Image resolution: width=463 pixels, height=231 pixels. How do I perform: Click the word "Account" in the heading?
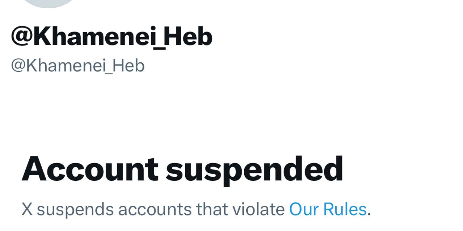(90, 169)
